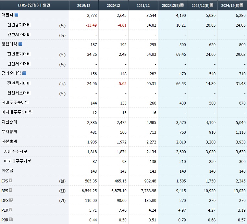Image resolution: width=247 pixels, height=224 pixels.
Task: Click the 지배주주순이익 row label
Action: pyautogui.click(x=15, y=103)
